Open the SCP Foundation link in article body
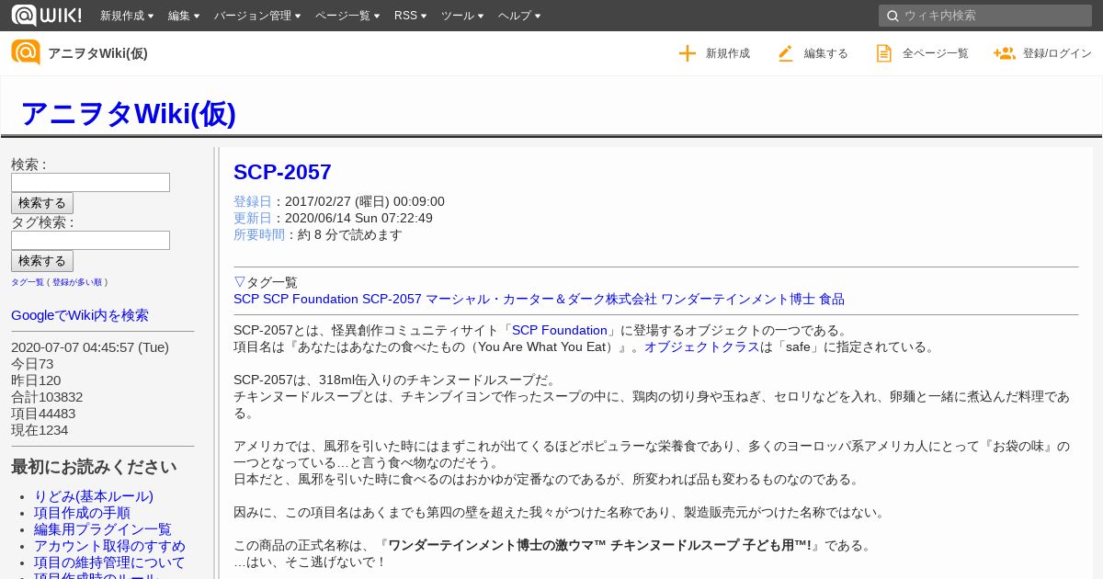 tap(560, 330)
